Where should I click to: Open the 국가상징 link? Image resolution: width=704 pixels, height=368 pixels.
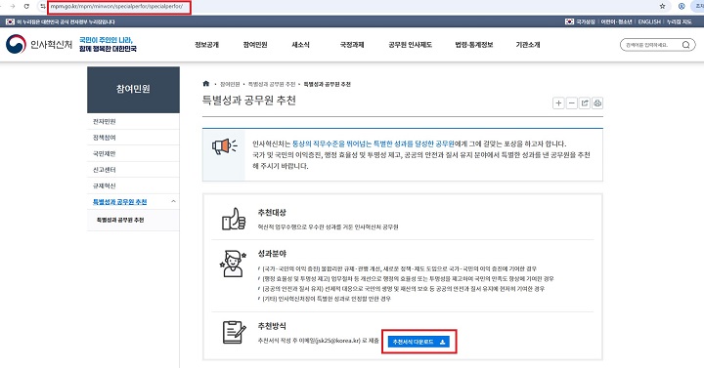[x=586, y=21]
